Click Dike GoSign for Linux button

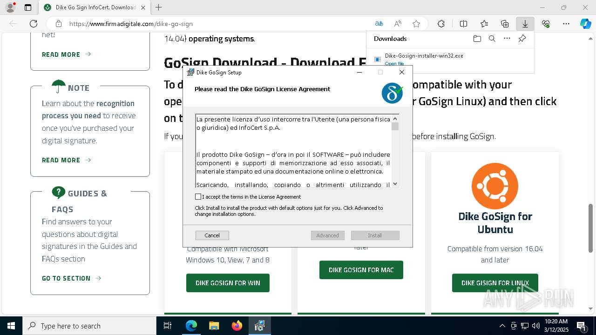495,283
